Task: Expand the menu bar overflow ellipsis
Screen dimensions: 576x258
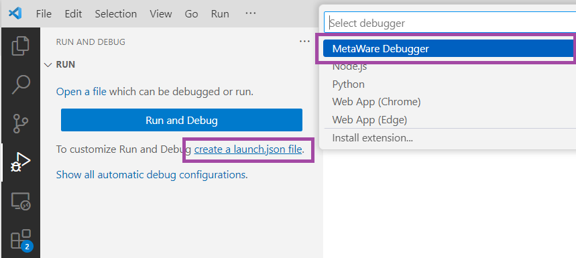Action: click(x=251, y=13)
